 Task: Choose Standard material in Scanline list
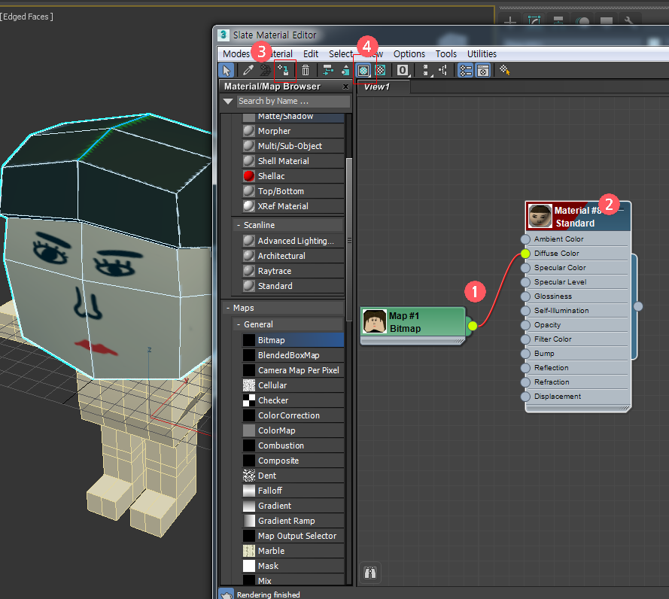[x=293, y=286]
